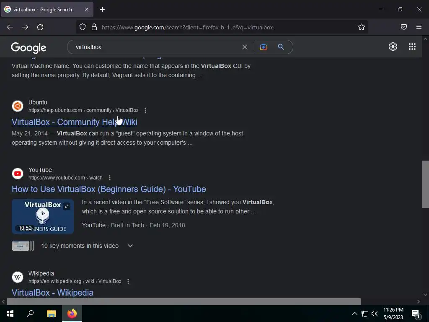
Task: Go forward with the browser forward arrow
Action: click(x=25, y=27)
